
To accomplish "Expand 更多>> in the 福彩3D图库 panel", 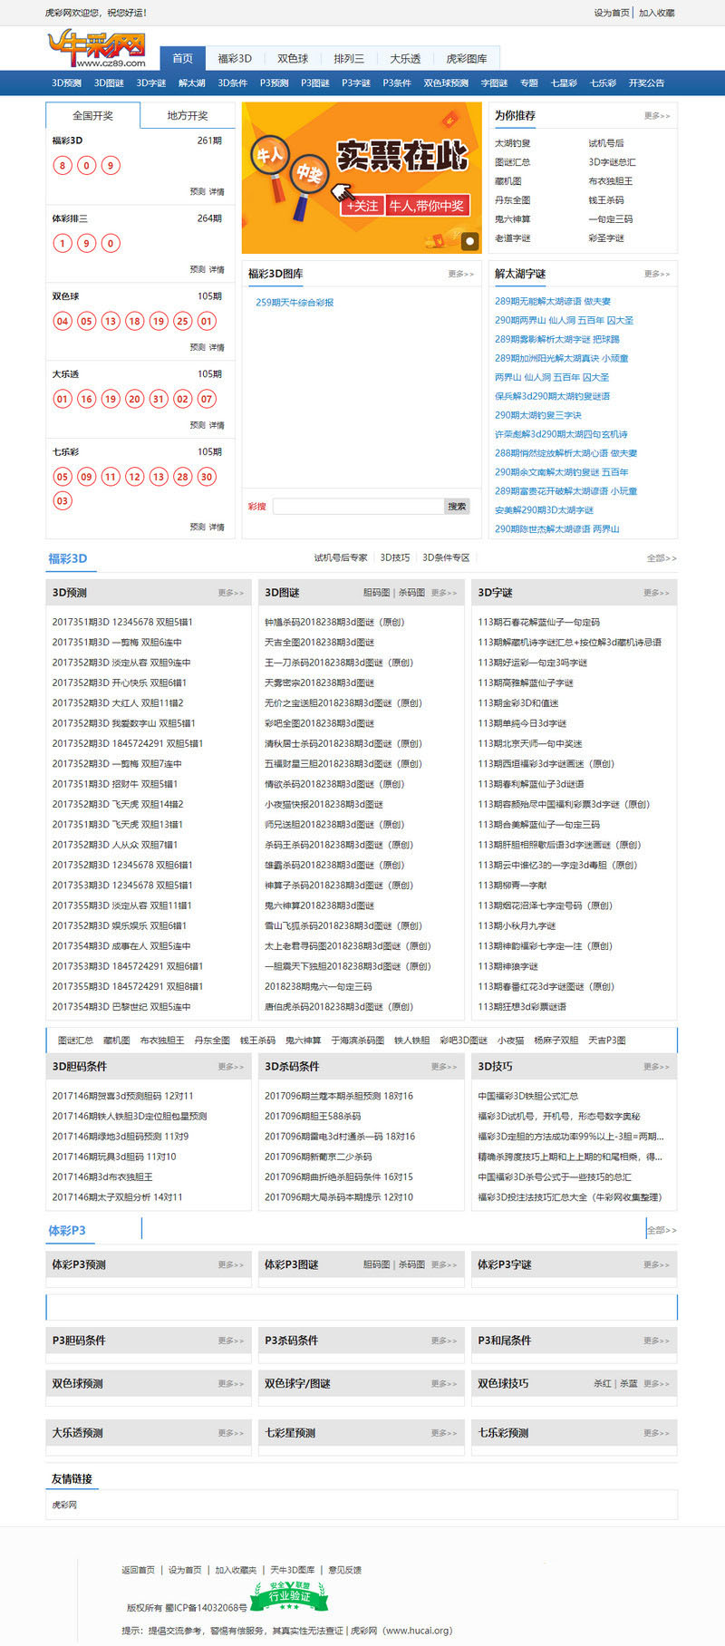I will (x=460, y=274).
